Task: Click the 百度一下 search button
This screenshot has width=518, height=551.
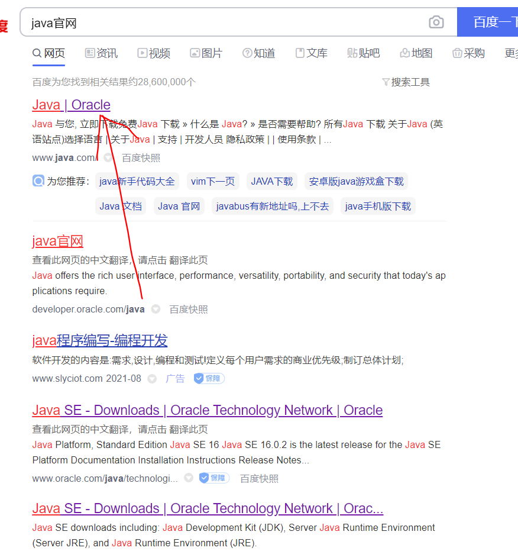Action: pos(488,22)
